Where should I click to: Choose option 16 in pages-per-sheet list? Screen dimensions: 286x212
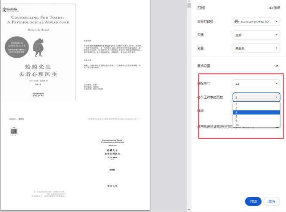[x=256, y=125]
